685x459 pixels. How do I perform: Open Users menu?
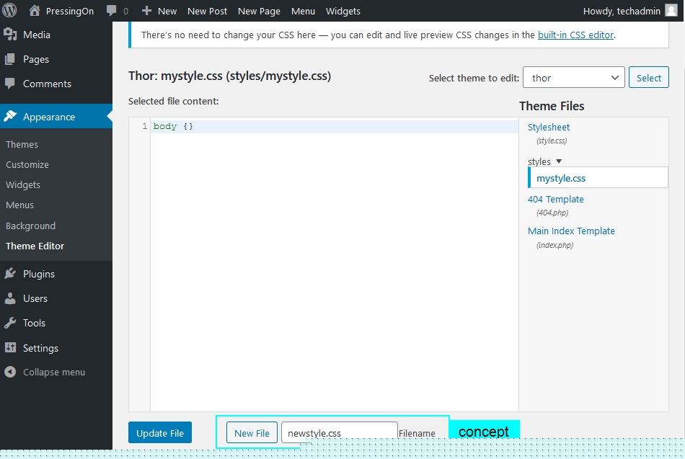point(35,298)
